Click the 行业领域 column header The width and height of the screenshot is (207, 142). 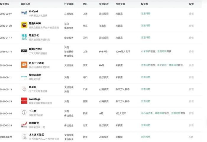pos(69,4)
